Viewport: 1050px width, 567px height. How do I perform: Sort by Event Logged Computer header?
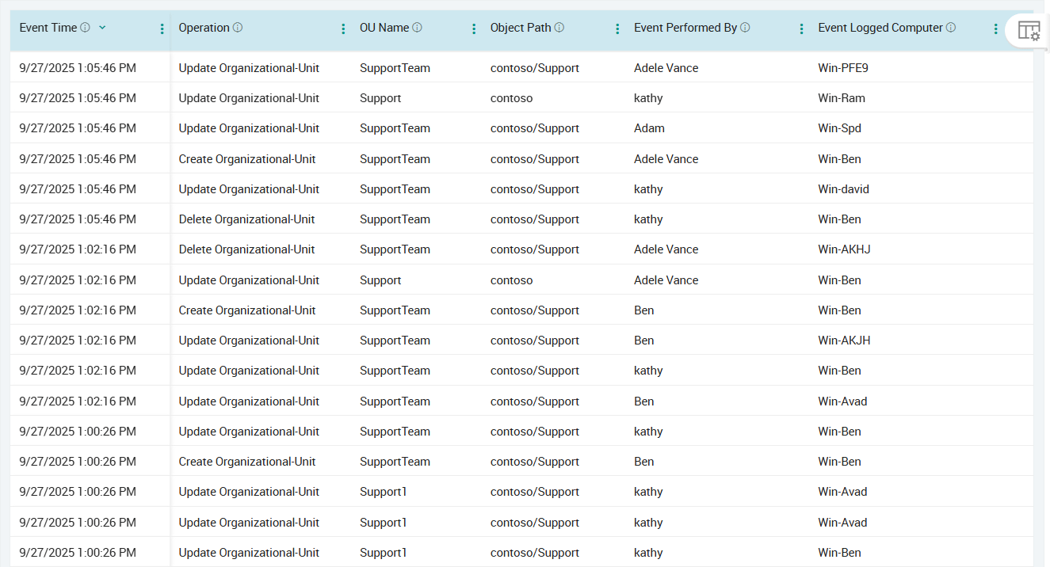click(880, 28)
